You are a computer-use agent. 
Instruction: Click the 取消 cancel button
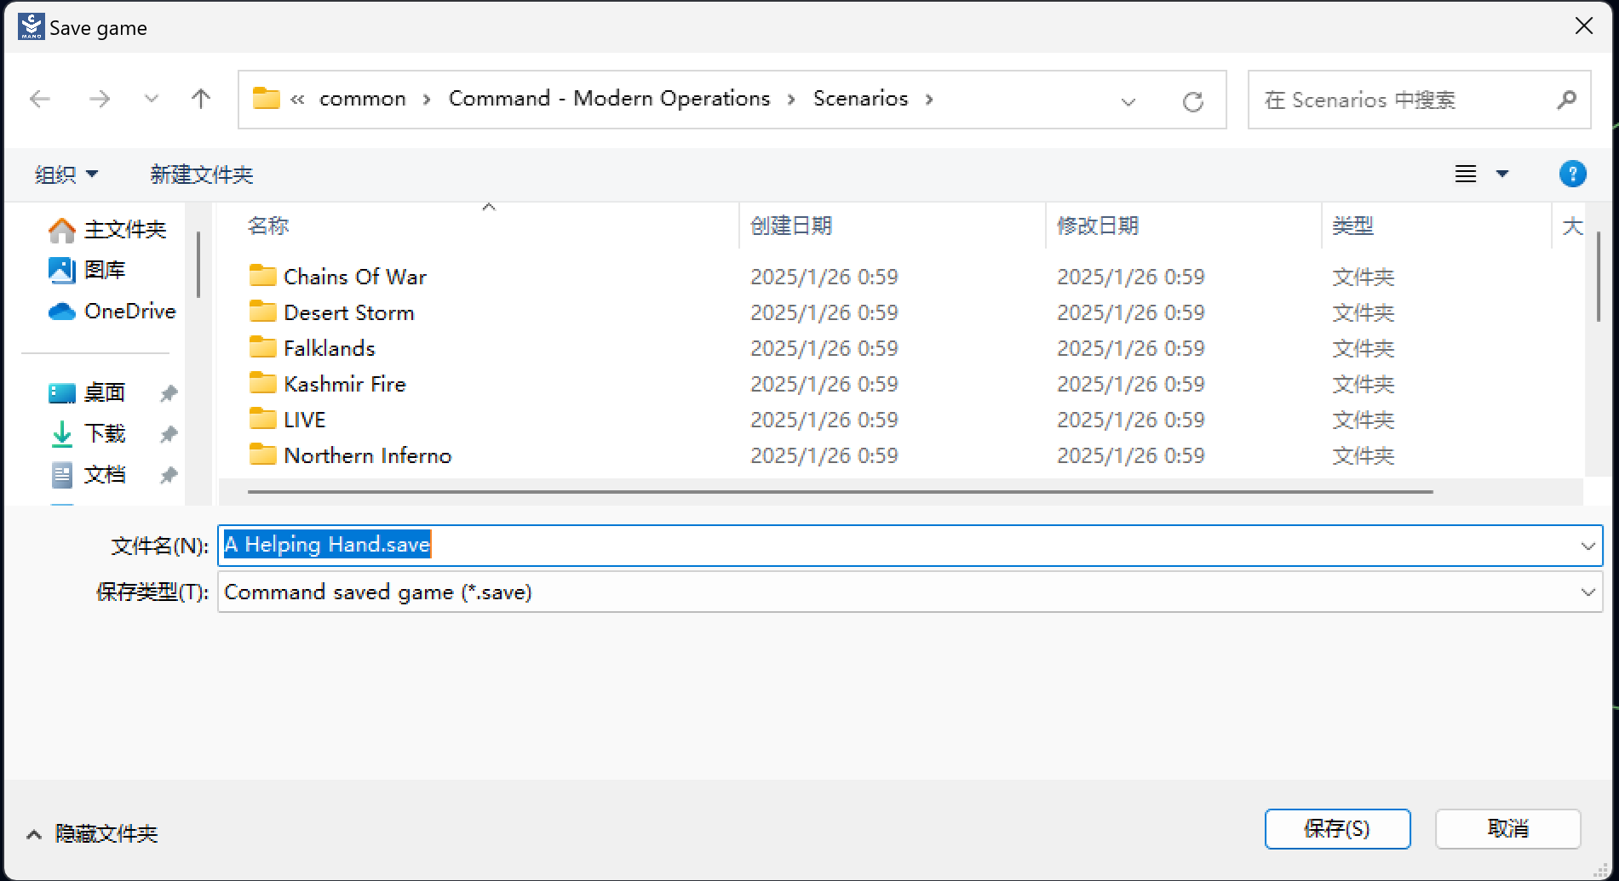tap(1507, 829)
